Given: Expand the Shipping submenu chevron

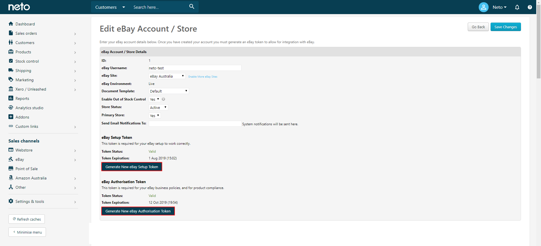Looking at the screenshot, I should [75, 71].
